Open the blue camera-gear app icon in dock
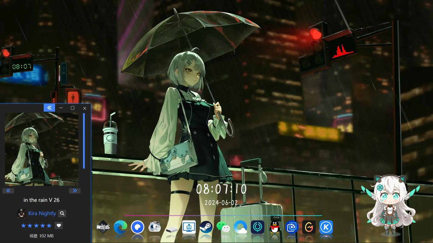This screenshot has height=243, width=433. (x=292, y=227)
